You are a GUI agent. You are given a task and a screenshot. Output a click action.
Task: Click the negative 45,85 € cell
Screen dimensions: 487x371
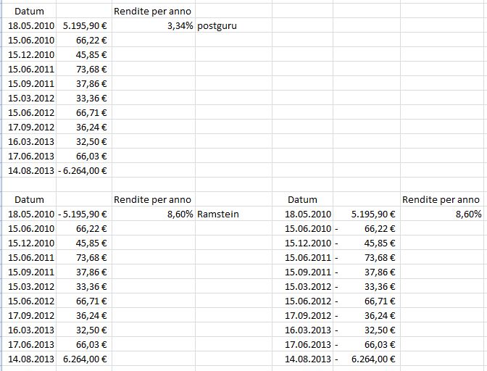pos(366,243)
